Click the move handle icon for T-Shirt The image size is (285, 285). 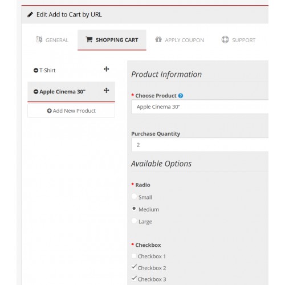click(x=107, y=69)
